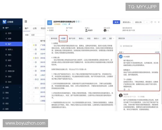Screen dimensions: 162x130
Task: Toggle favorite star beside company name
Action: 81,22
